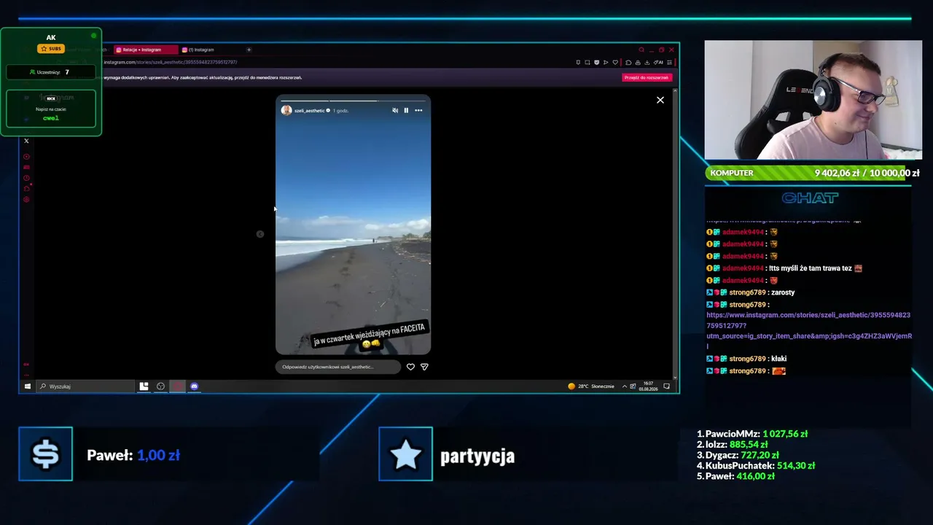Image resolution: width=933 pixels, height=525 pixels.
Task: Open the browser tab search icon
Action: click(x=641, y=50)
